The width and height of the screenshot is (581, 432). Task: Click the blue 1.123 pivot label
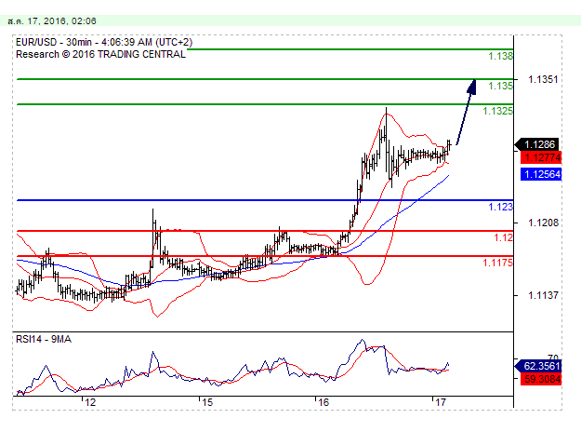(x=501, y=207)
